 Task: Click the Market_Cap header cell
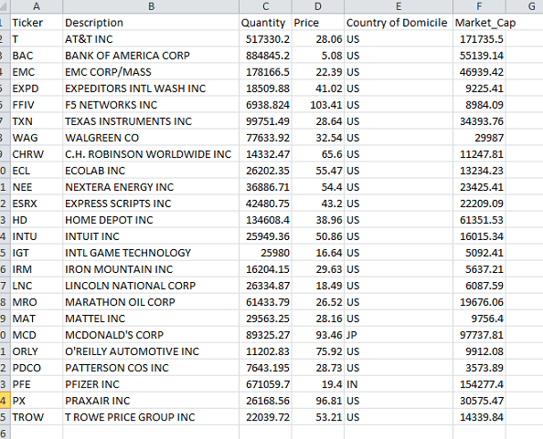click(x=479, y=23)
